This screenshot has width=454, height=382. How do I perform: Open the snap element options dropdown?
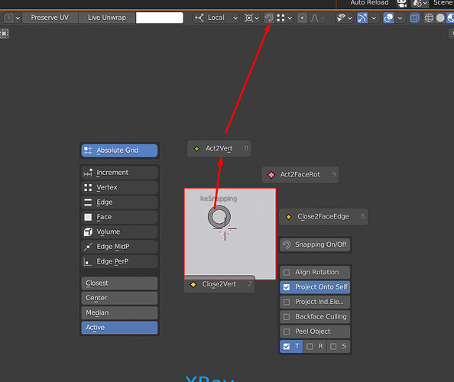(284, 18)
